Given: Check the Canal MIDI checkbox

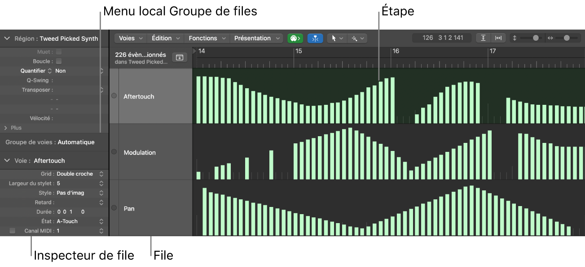Looking at the screenshot, I should point(13,231).
